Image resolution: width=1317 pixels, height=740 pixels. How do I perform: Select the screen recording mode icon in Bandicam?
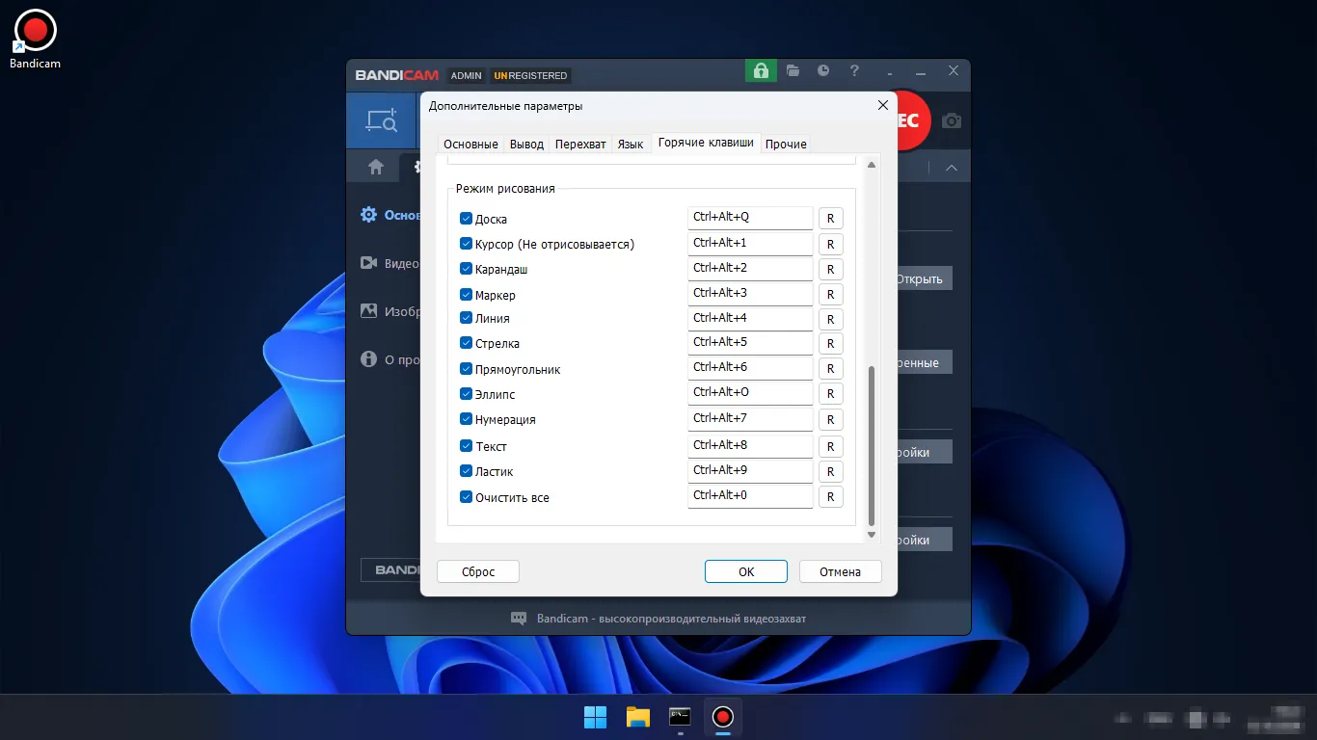point(381,120)
